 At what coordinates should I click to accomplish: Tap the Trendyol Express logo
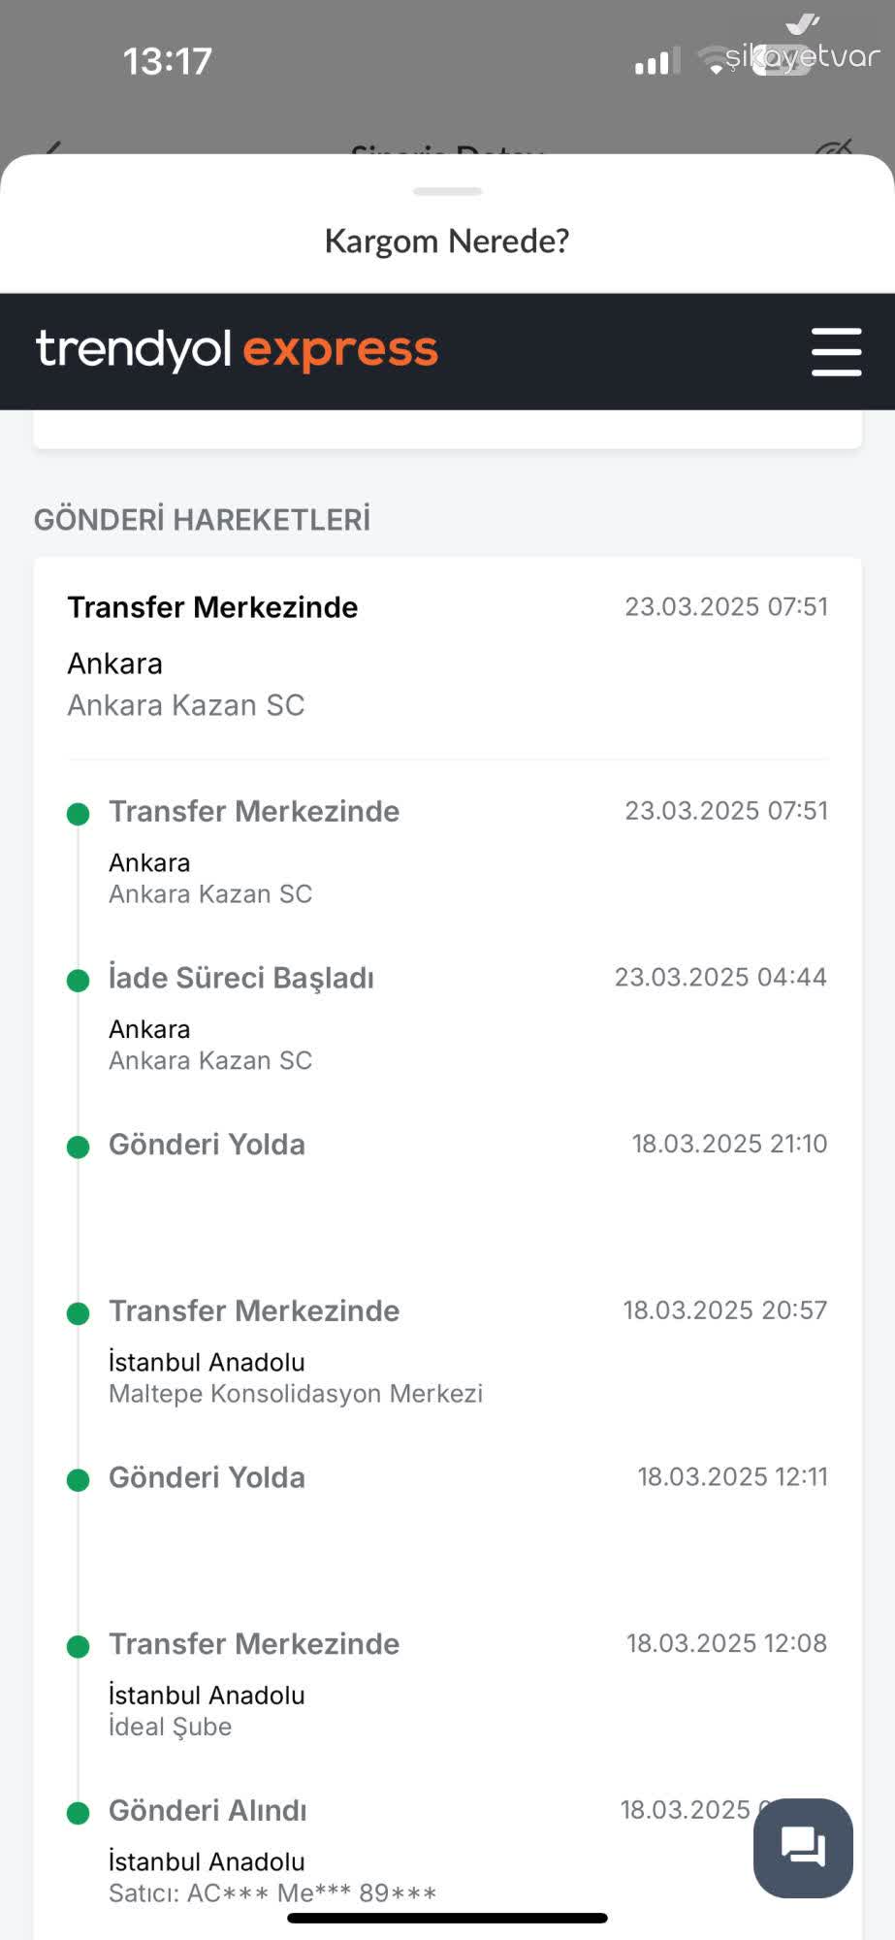click(x=237, y=350)
